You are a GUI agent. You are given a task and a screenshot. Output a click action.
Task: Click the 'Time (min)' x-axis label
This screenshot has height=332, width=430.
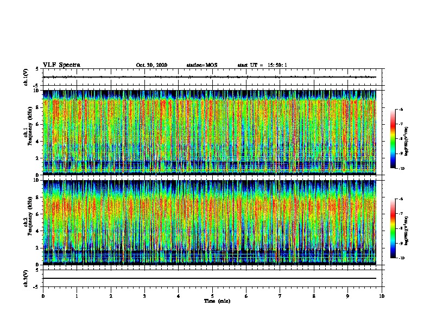click(217, 301)
